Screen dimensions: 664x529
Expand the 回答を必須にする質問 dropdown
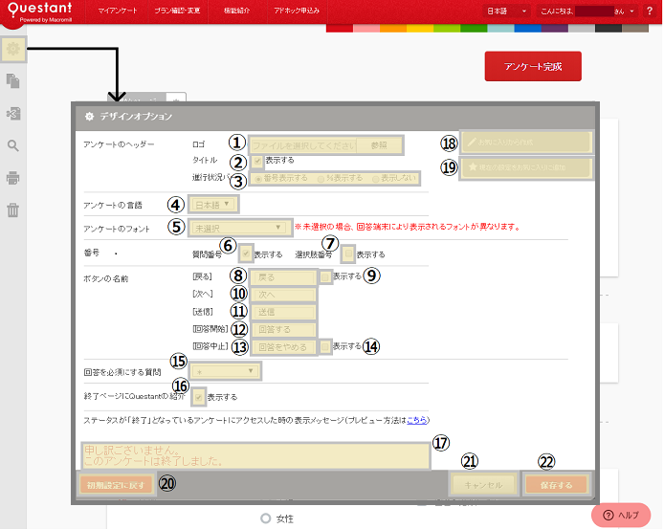225,370
